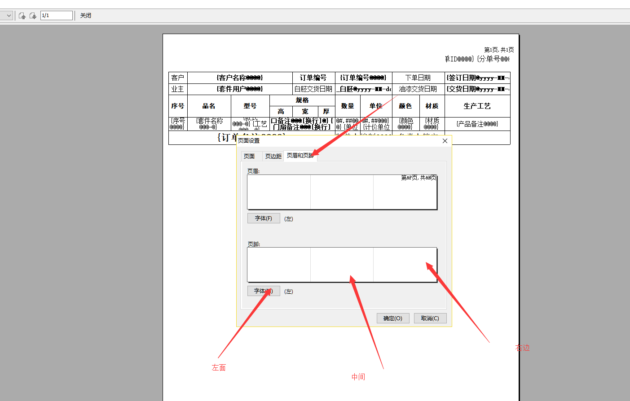The height and width of the screenshot is (401, 630).
Task: Go to the next page icon
Action: point(33,16)
